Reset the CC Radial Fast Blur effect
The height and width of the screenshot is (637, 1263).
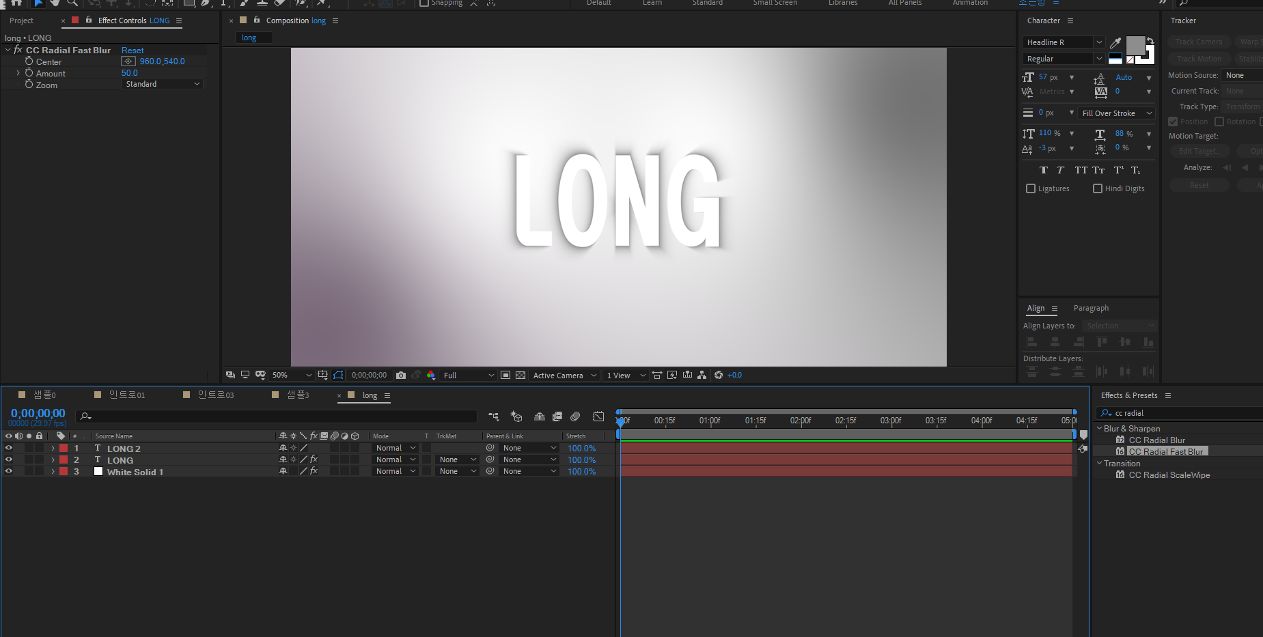pos(133,51)
